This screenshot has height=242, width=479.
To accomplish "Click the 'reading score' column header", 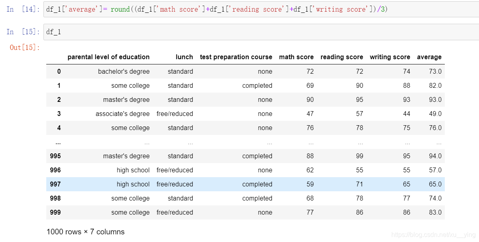I will 341,57.
